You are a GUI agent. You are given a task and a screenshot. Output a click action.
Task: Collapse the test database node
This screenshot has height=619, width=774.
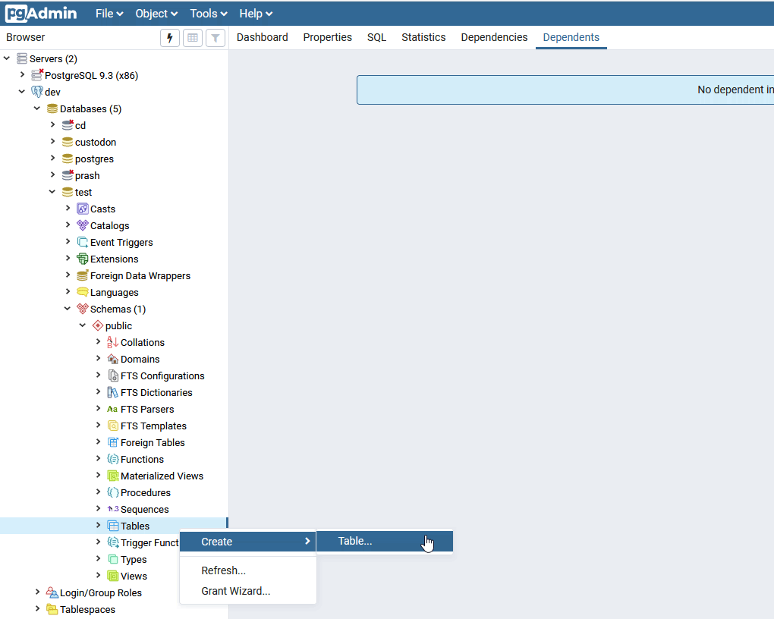[52, 192]
